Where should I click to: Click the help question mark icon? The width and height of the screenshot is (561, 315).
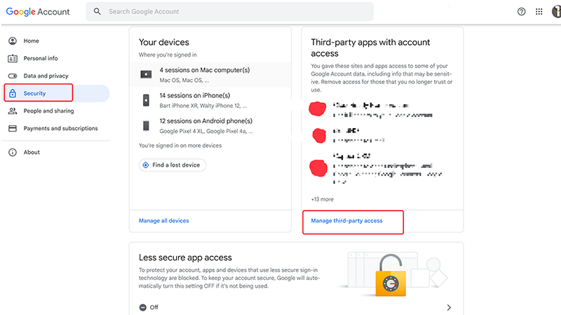tap(521, 12)
